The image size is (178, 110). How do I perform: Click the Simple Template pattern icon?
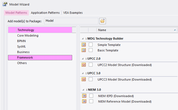(84, 45)
